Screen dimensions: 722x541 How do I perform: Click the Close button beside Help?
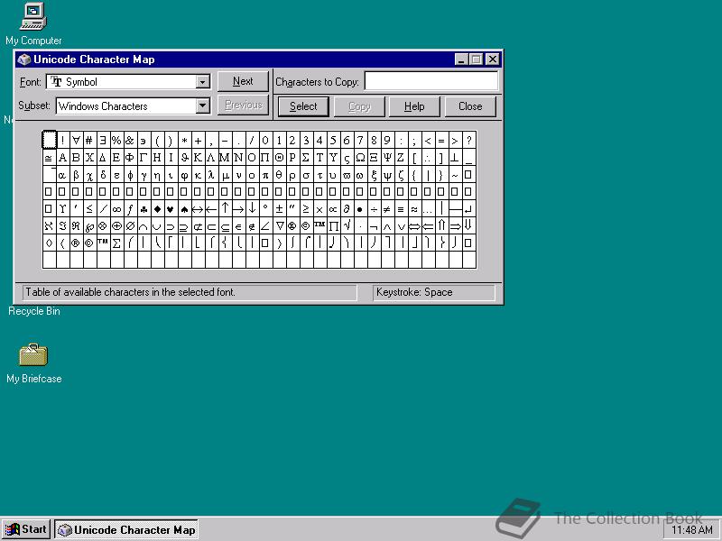470,106
